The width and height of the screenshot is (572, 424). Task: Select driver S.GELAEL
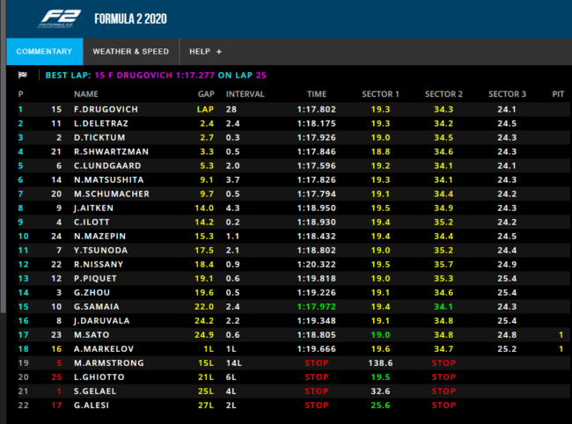(95, 391)
